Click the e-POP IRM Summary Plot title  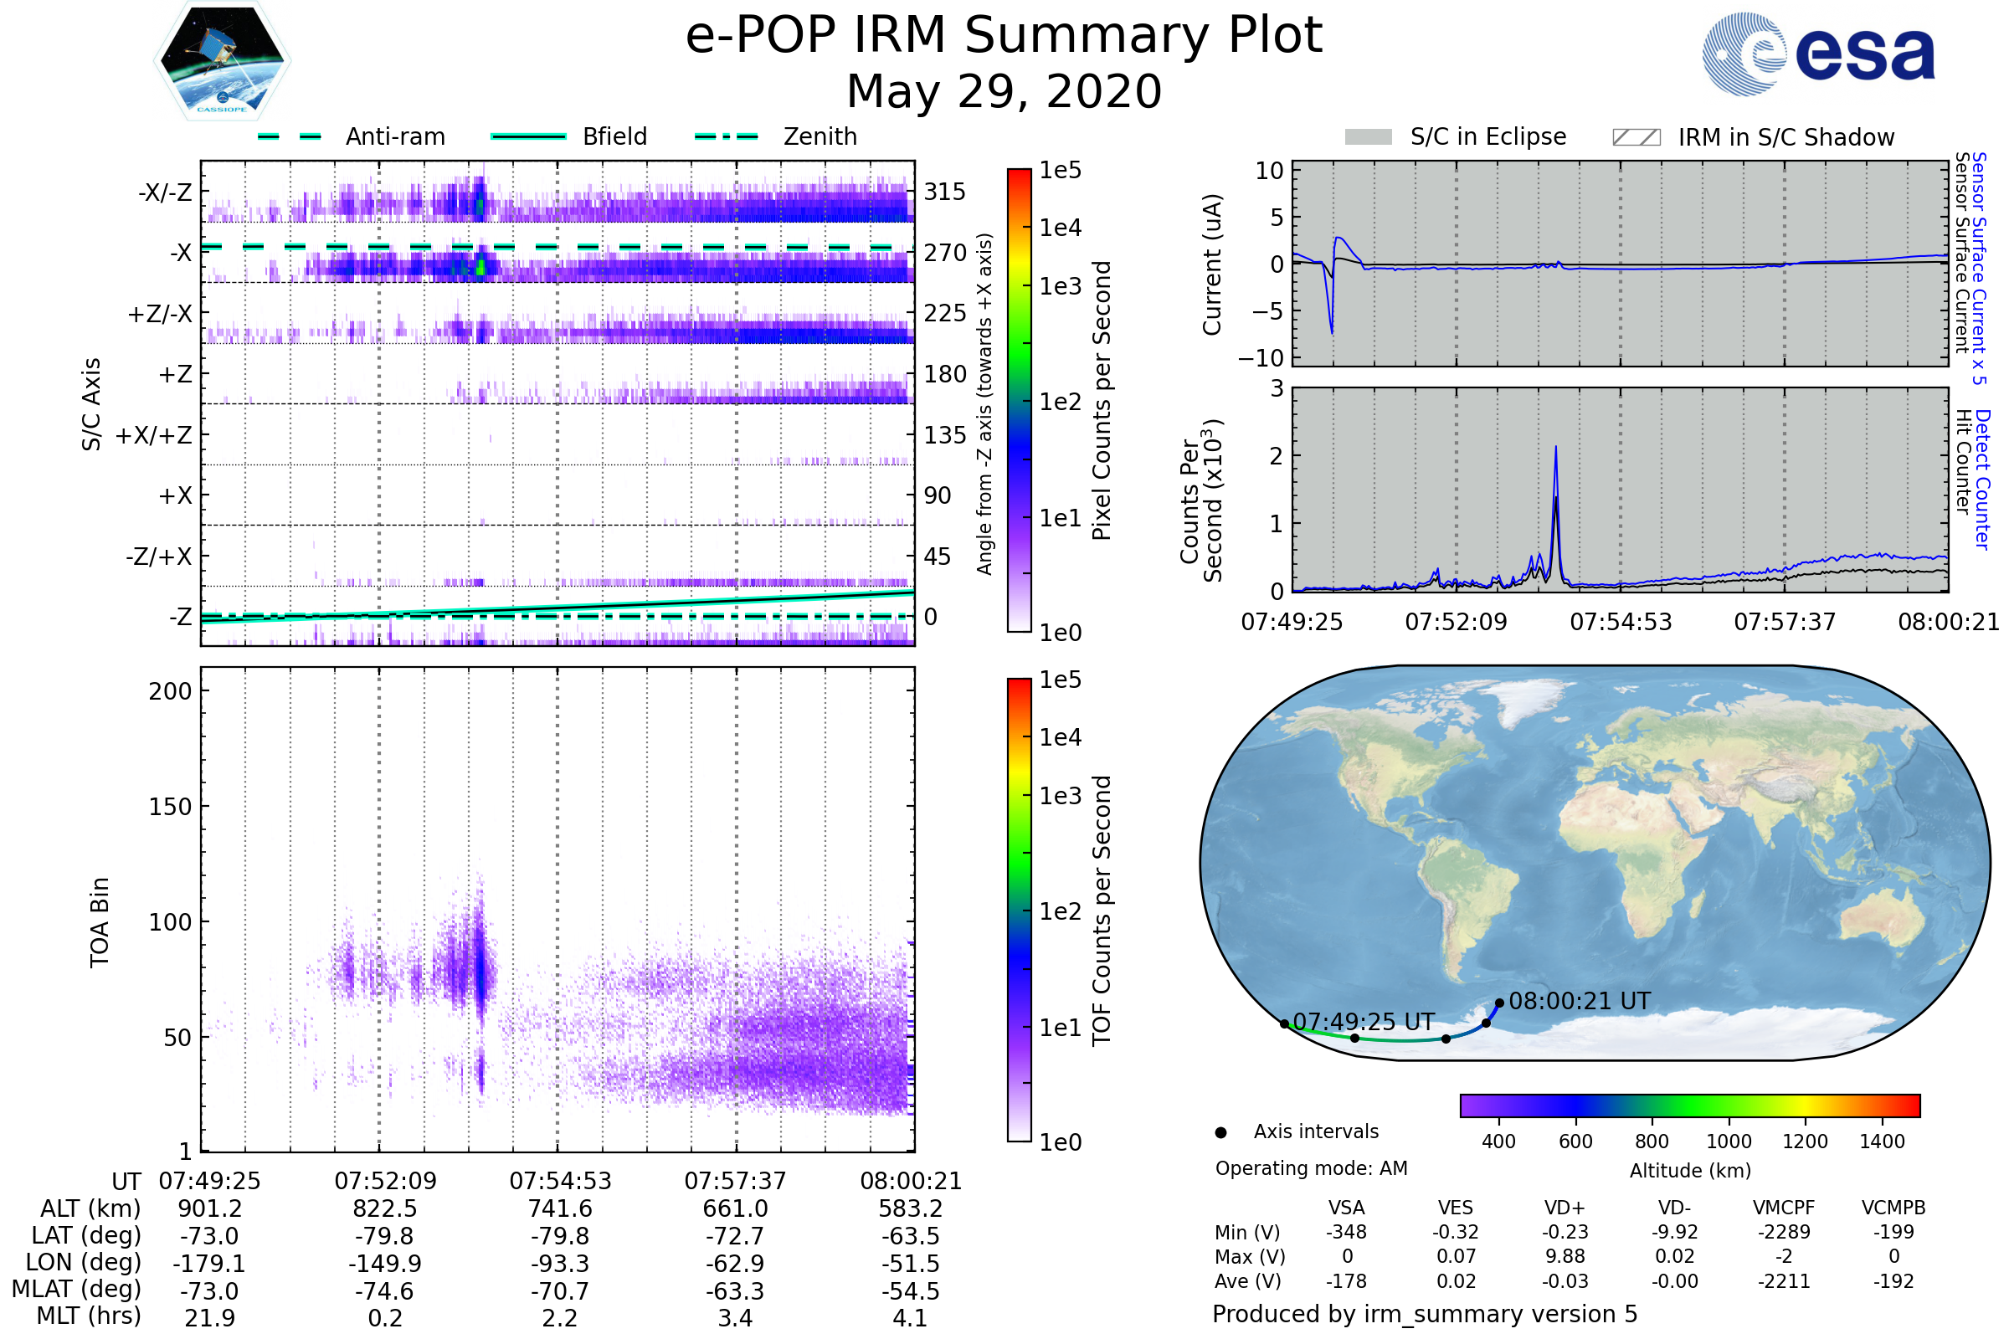[1004, 36]
